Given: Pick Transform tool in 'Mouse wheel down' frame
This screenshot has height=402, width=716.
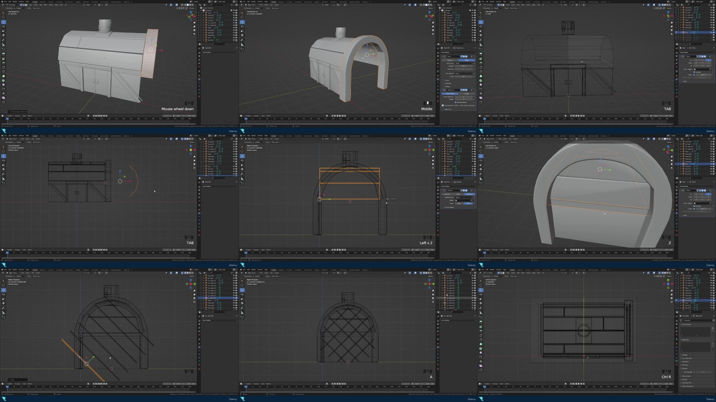Looking at the screenshot, I should pyautogui.click(x=4, y=35).
